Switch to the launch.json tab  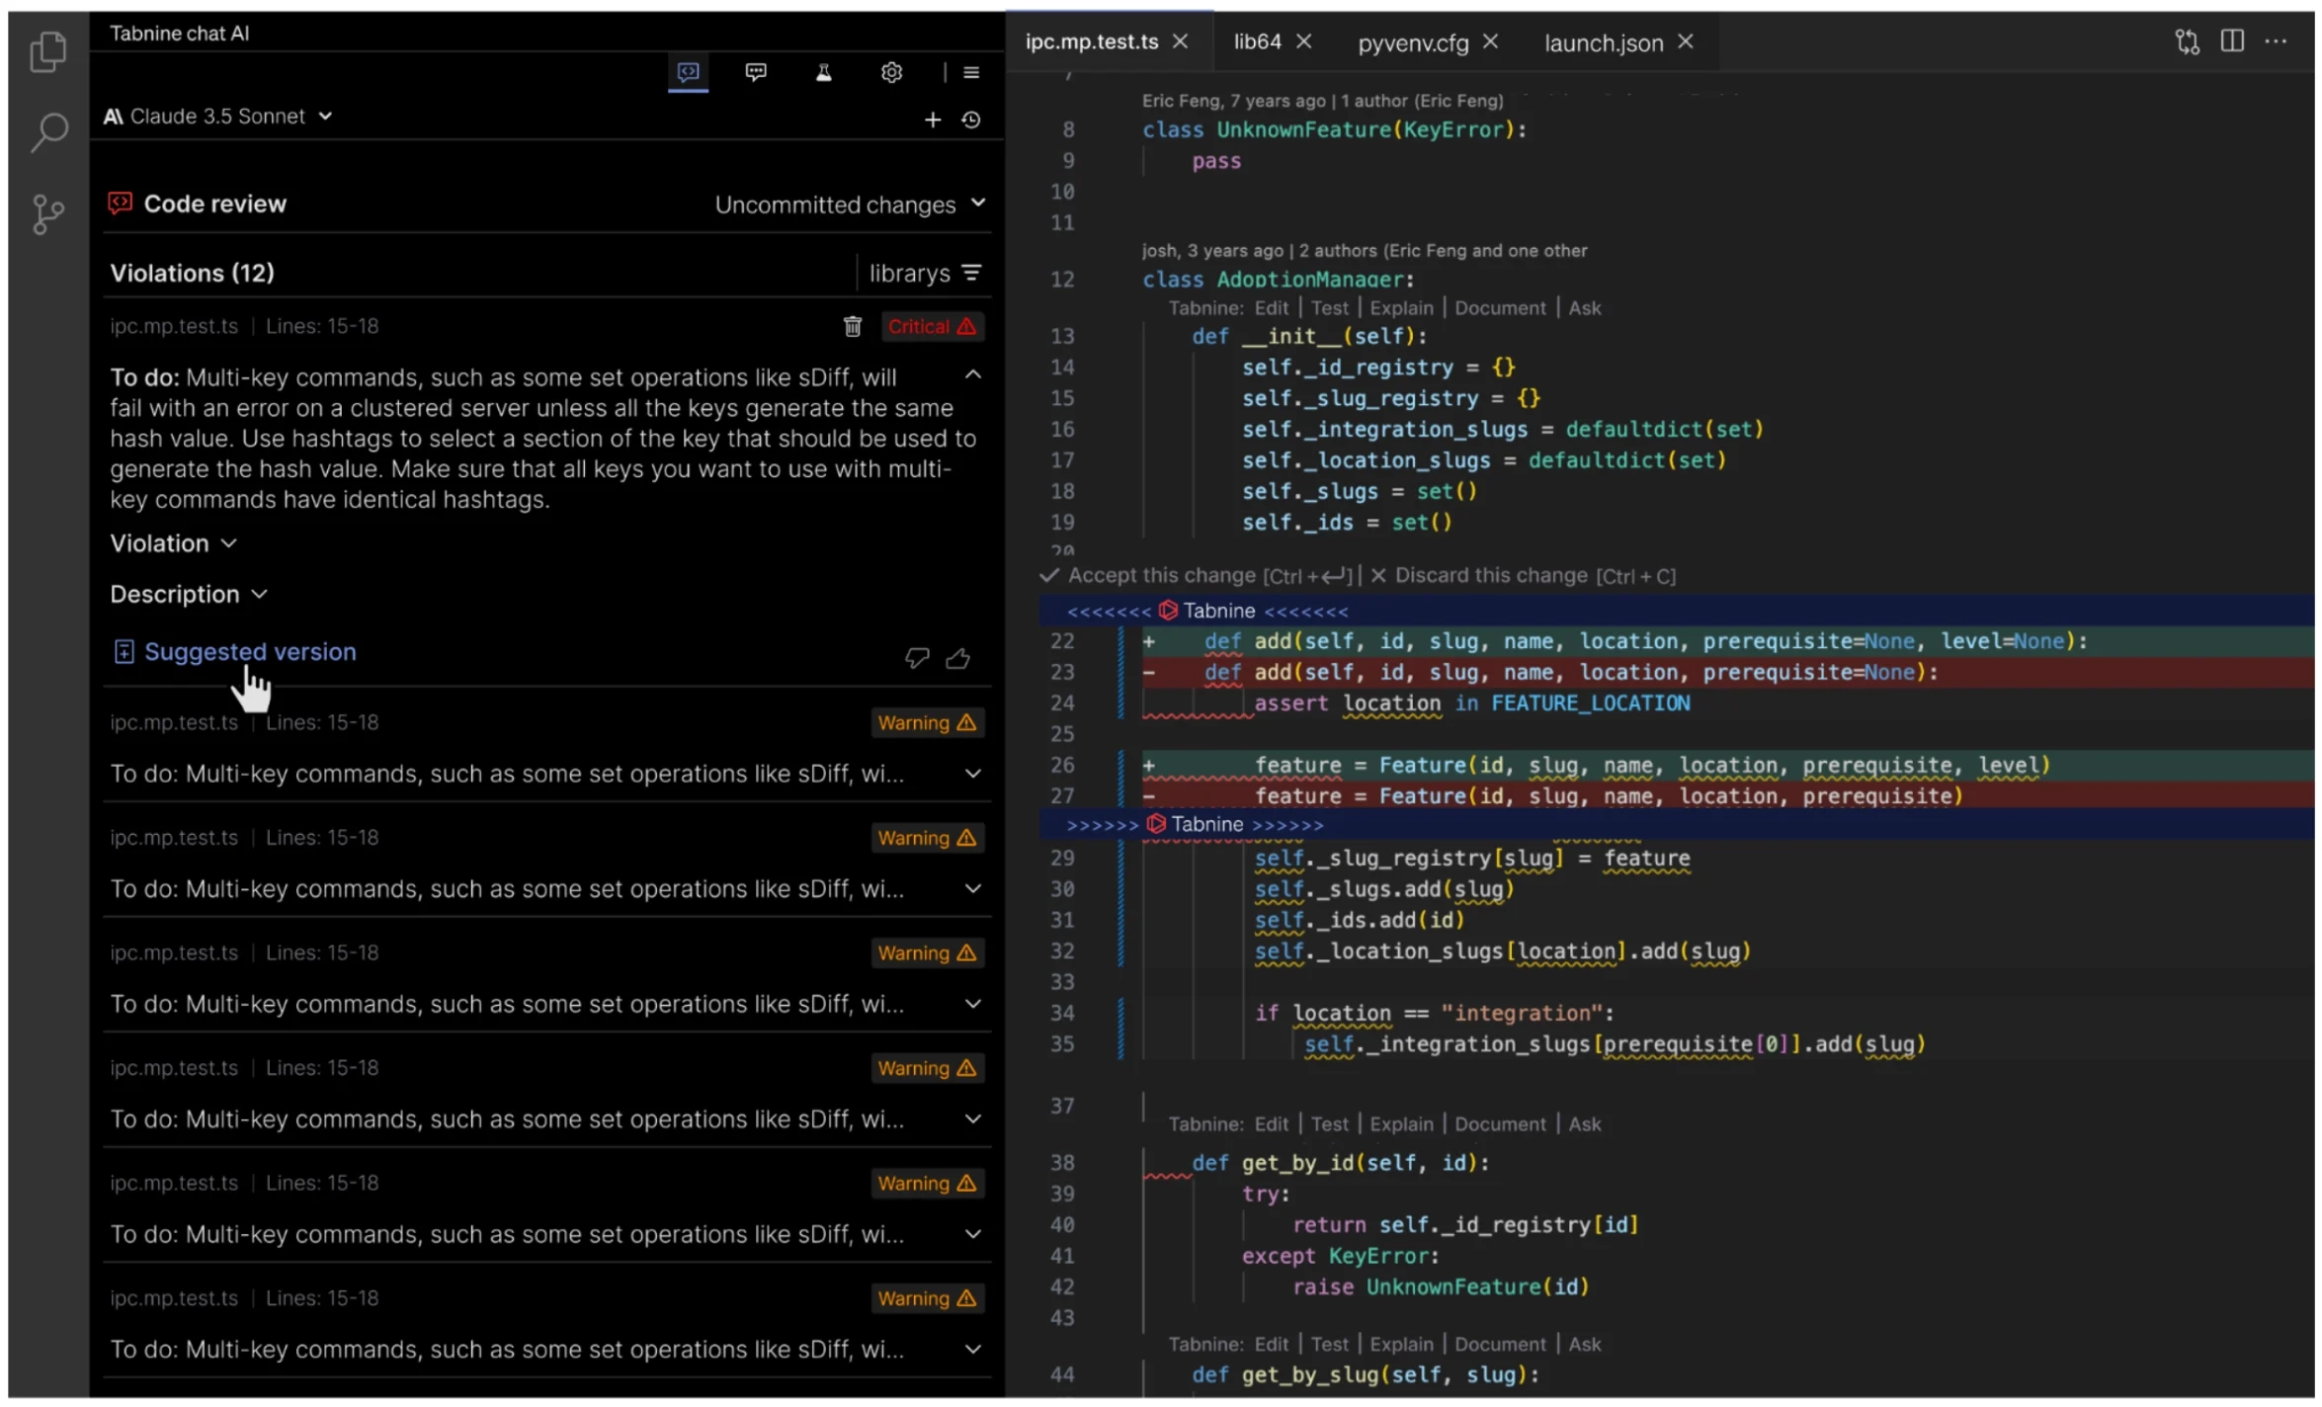click(x=1604, y=42)
